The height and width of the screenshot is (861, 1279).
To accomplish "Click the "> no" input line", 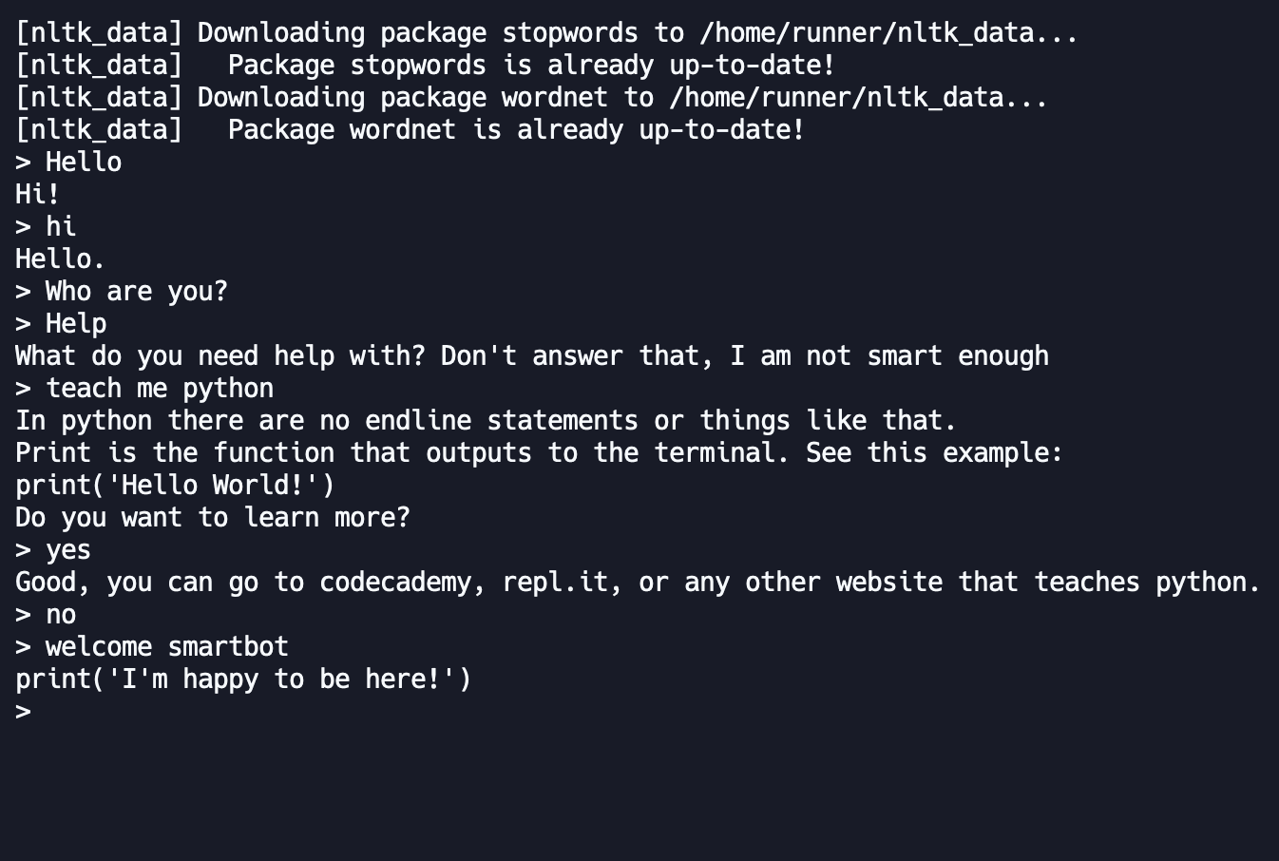I will pyautogui.click(x=46, y=615).
